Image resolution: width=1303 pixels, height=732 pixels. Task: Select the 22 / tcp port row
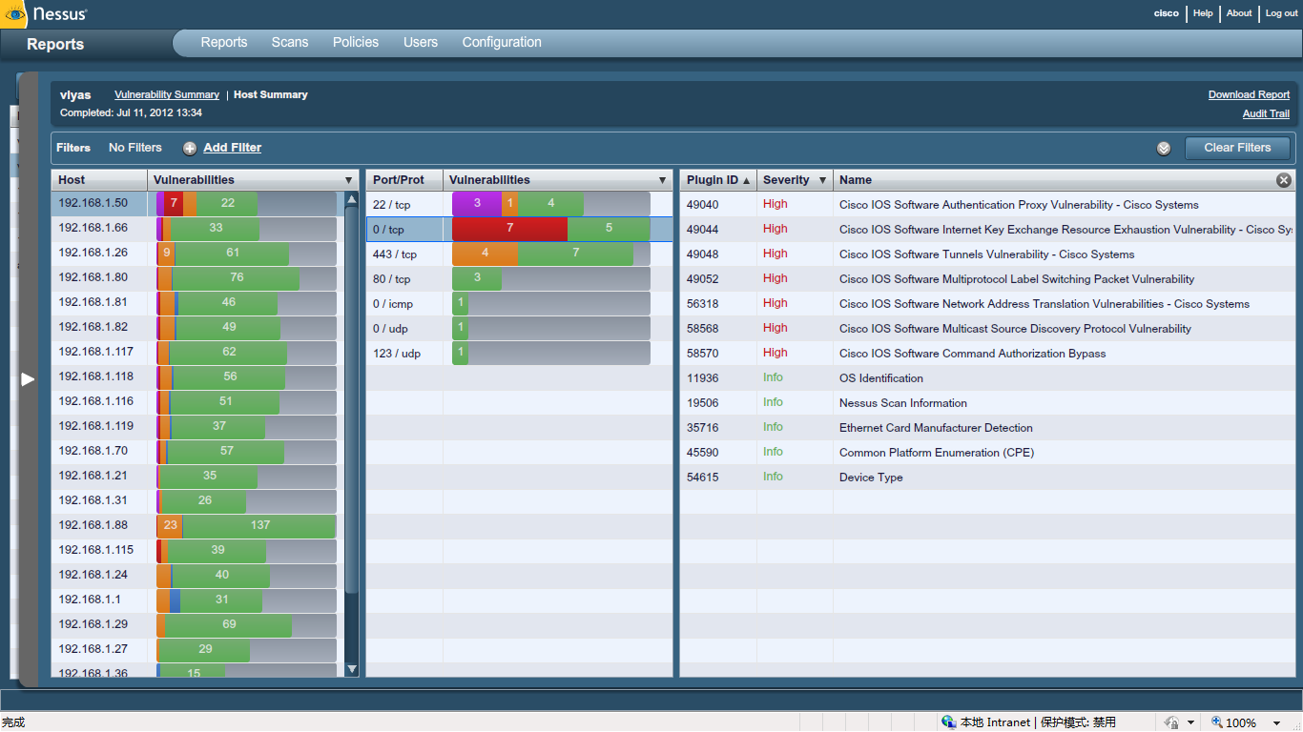520,205
